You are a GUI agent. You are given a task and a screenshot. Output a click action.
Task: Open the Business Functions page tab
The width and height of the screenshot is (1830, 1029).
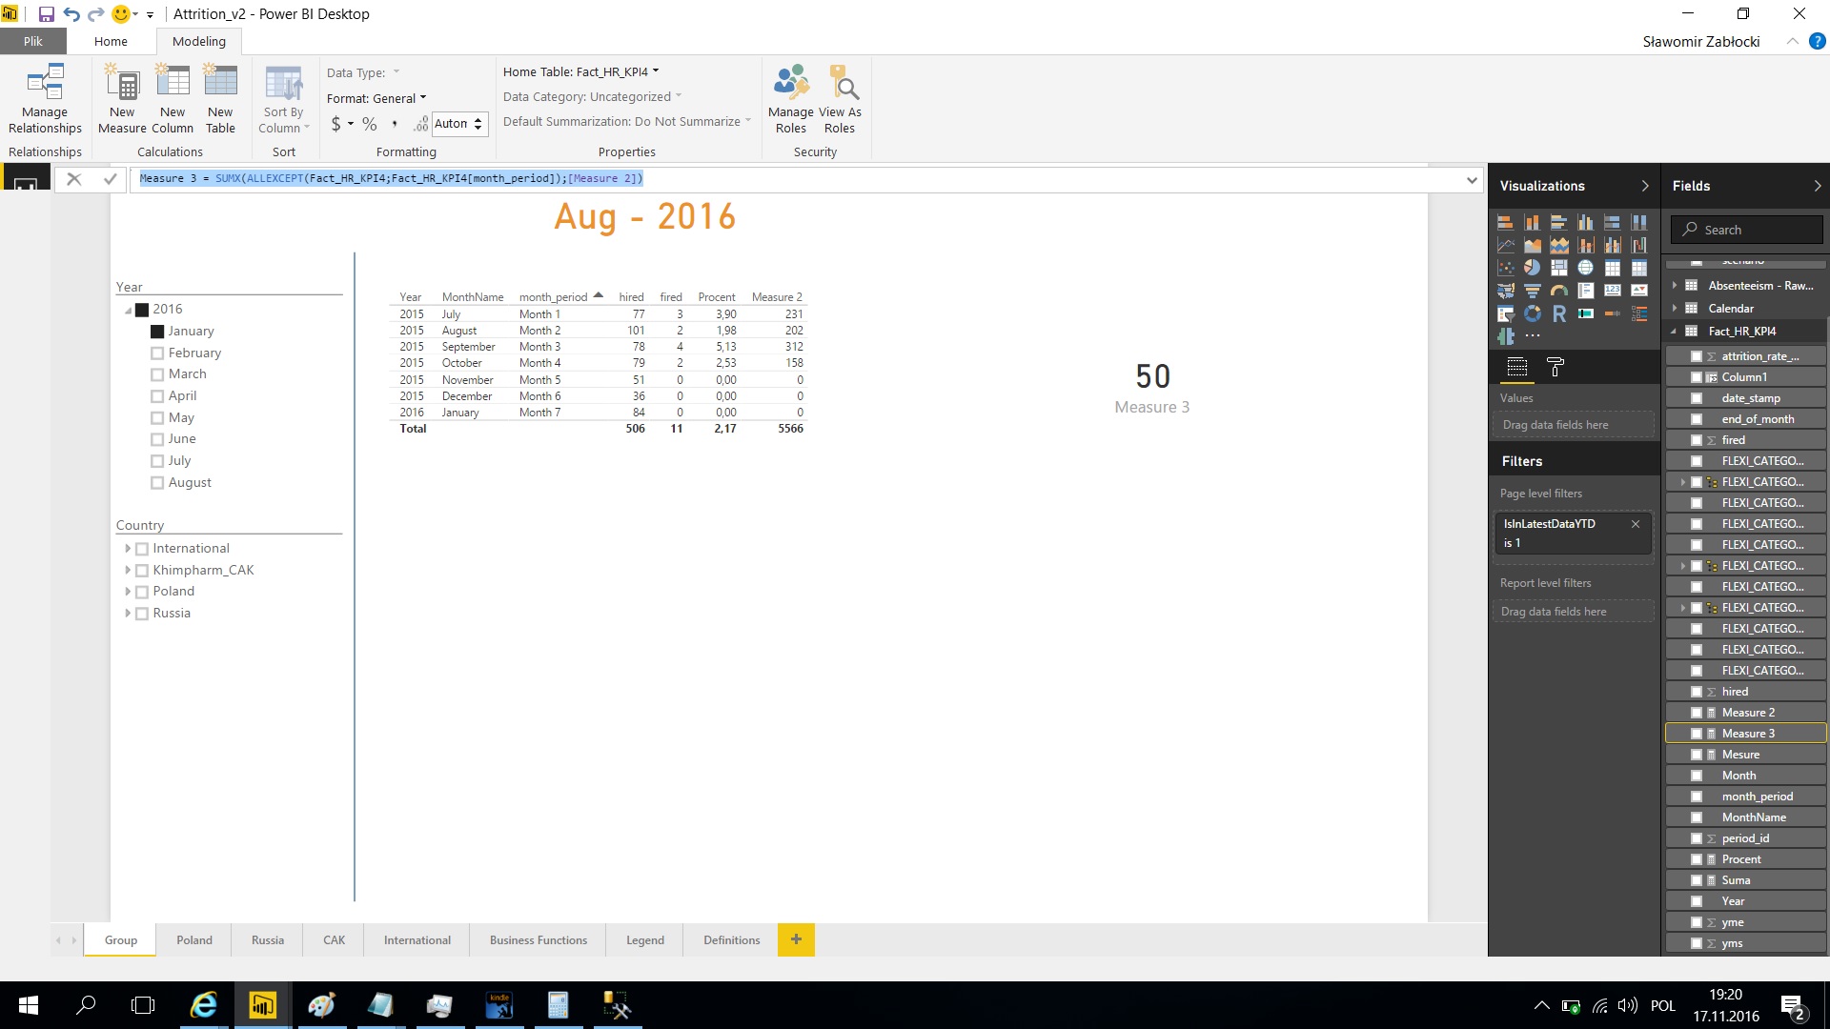pos(539,939)
